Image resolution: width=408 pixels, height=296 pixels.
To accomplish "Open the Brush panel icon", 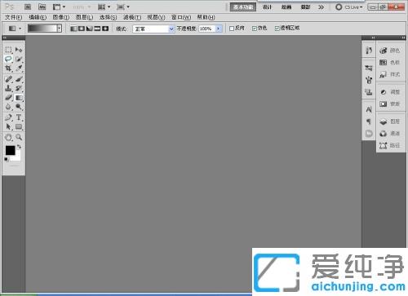I will [369, 80].
